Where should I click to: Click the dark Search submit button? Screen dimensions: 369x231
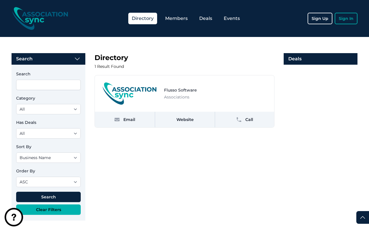[48, 197]
